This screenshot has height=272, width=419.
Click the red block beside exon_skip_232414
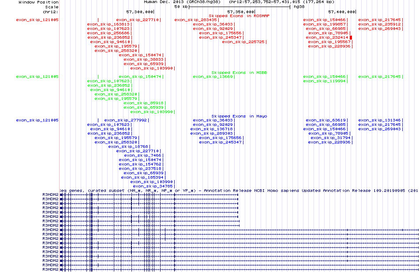[352, 37]
